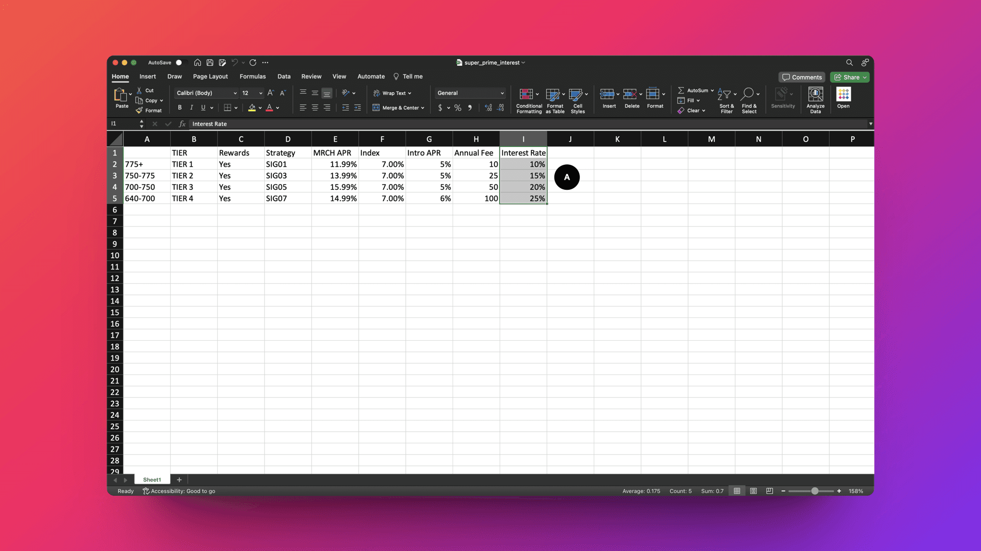Decrease font size with small A icon
The width and height of the screenshot is (981, 551).
click(283, 93)
